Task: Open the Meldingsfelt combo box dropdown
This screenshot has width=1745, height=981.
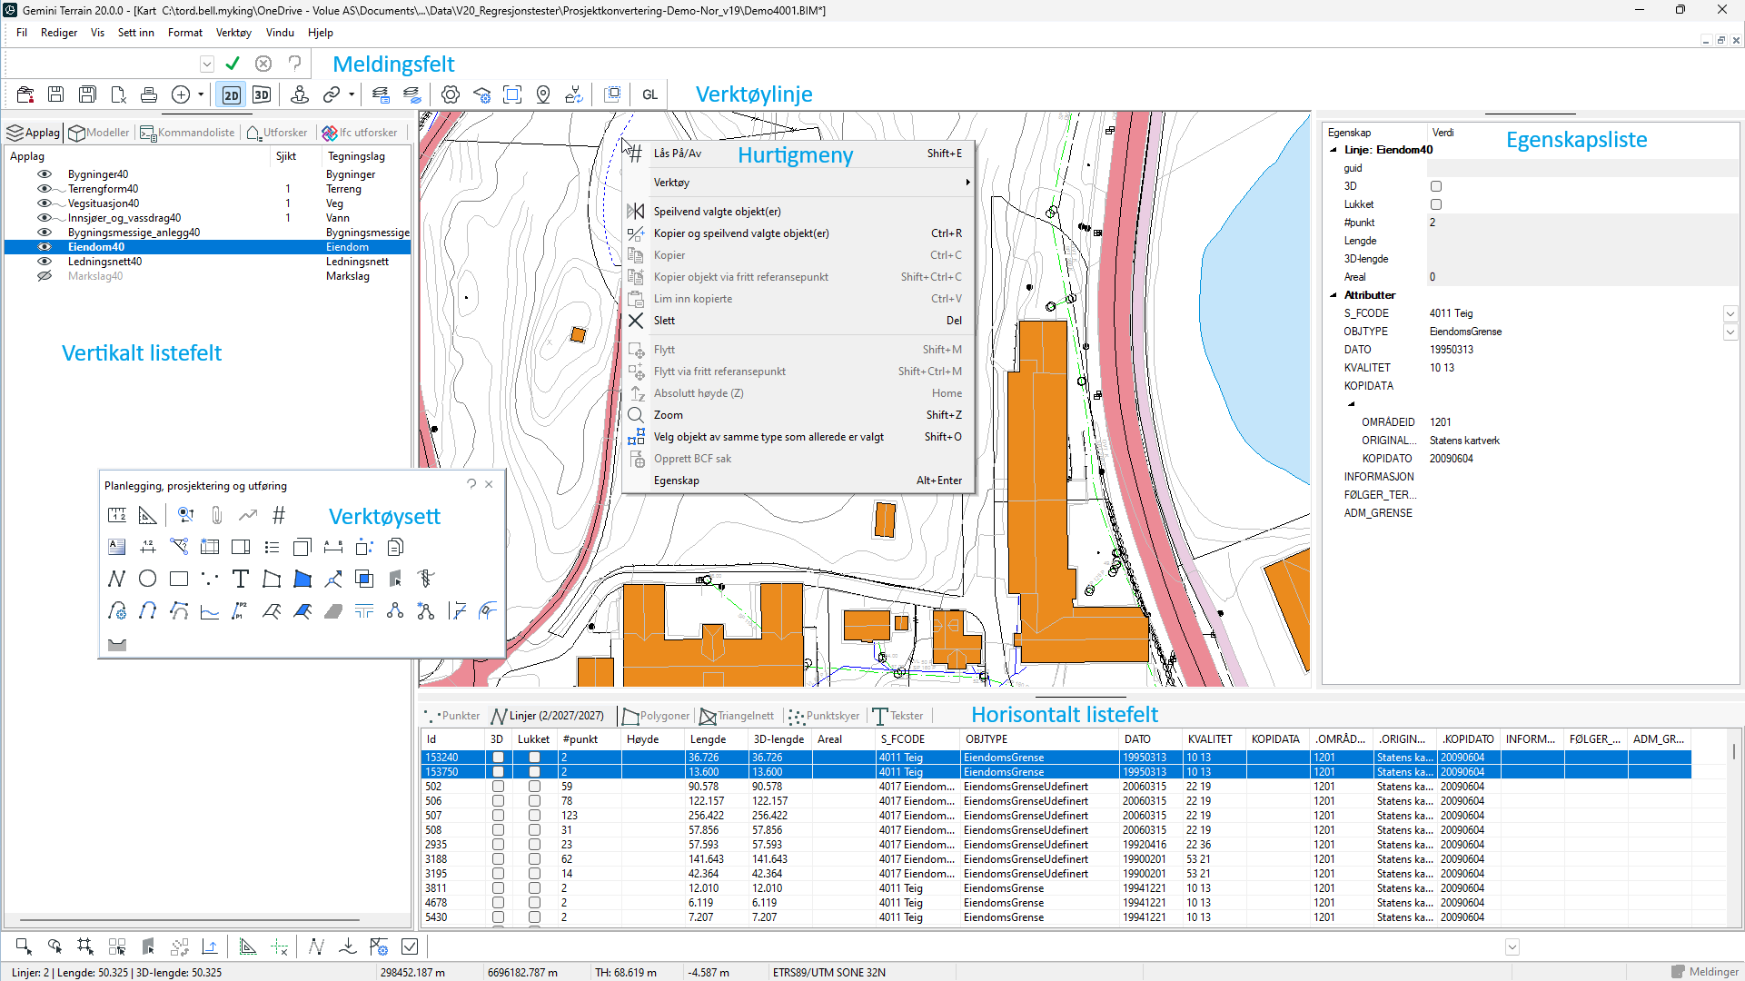Action: pyautogui.click(x=206, y=64)
